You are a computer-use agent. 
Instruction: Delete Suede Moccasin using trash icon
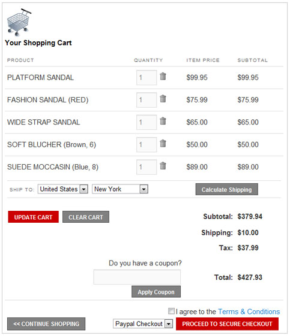(x=163, y=166)
